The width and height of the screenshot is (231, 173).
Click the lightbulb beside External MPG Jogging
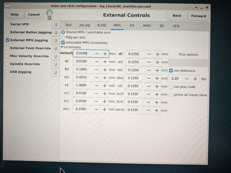tap(56, 40)
